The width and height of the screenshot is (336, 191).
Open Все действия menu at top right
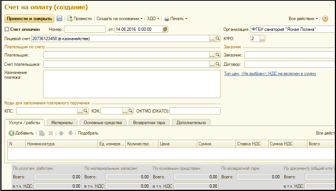[x=303, y=19]
